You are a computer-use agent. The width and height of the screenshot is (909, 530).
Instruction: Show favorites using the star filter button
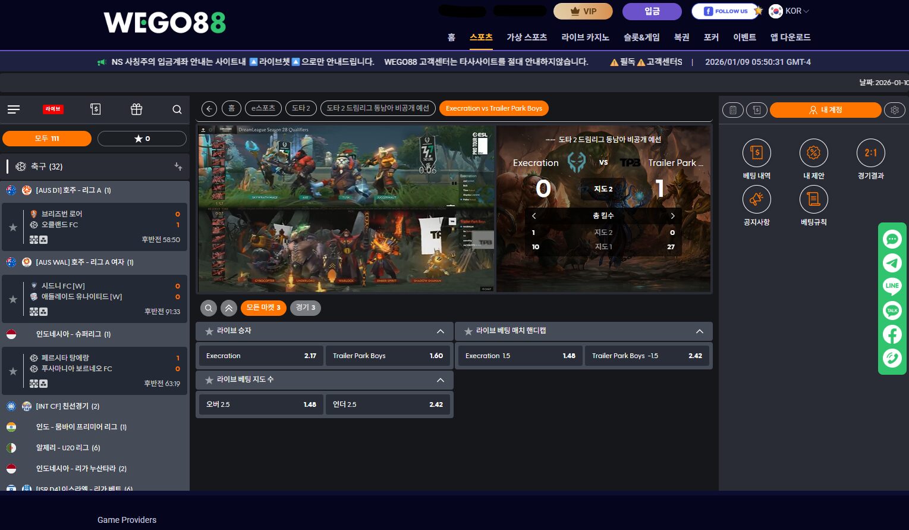(x=141, y=138)
